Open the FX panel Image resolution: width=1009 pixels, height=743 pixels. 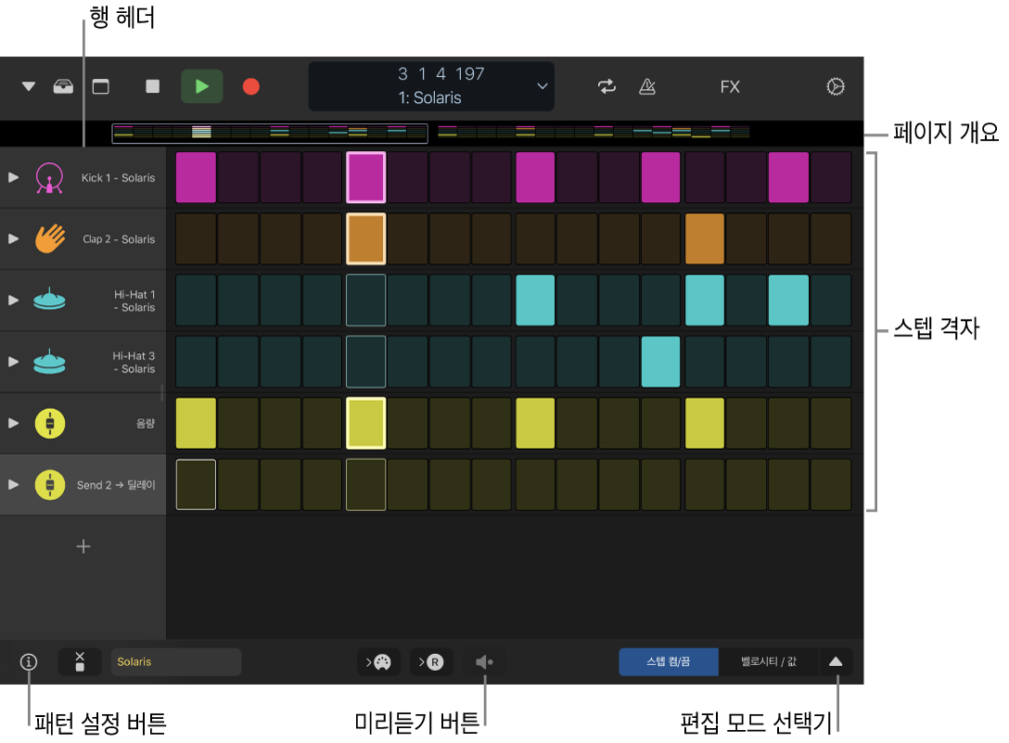click(730, 86)
